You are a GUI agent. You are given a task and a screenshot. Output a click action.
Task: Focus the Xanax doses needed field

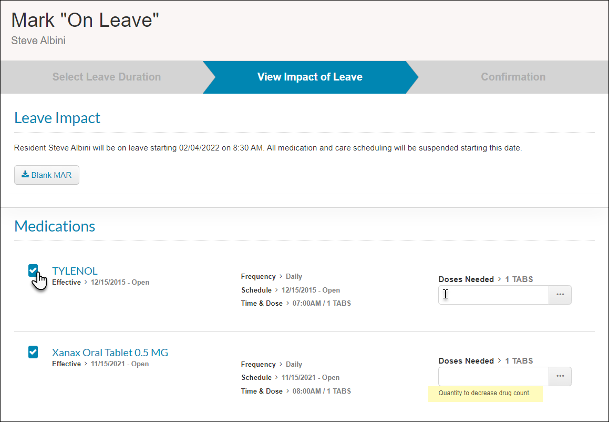coord(493,377)
